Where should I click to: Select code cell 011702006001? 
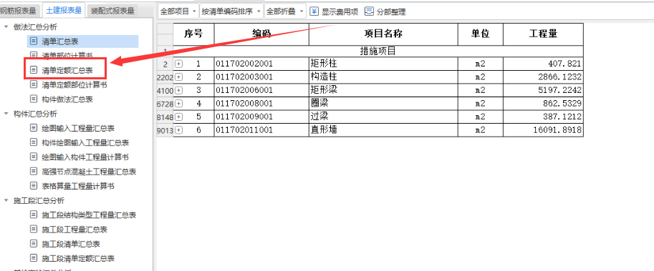261,91
